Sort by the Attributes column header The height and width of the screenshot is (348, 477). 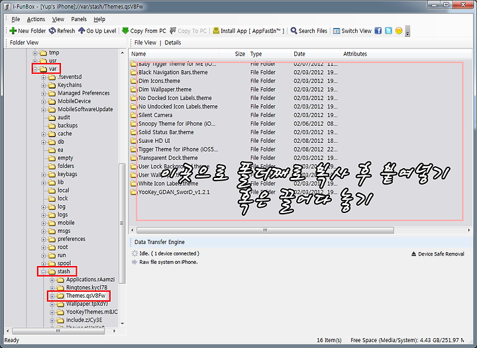tap(406, 54)
